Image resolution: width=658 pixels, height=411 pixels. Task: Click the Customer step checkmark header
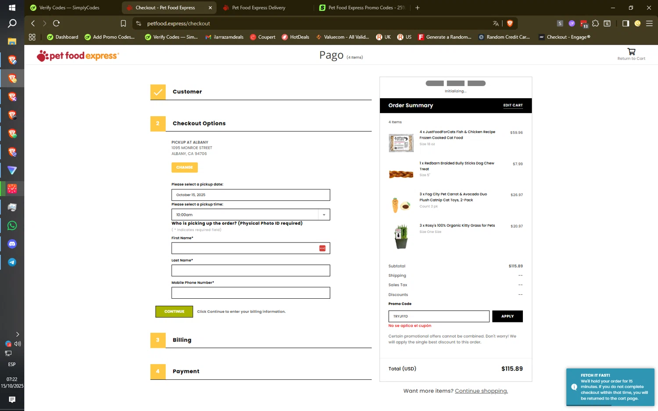point(261,92)
